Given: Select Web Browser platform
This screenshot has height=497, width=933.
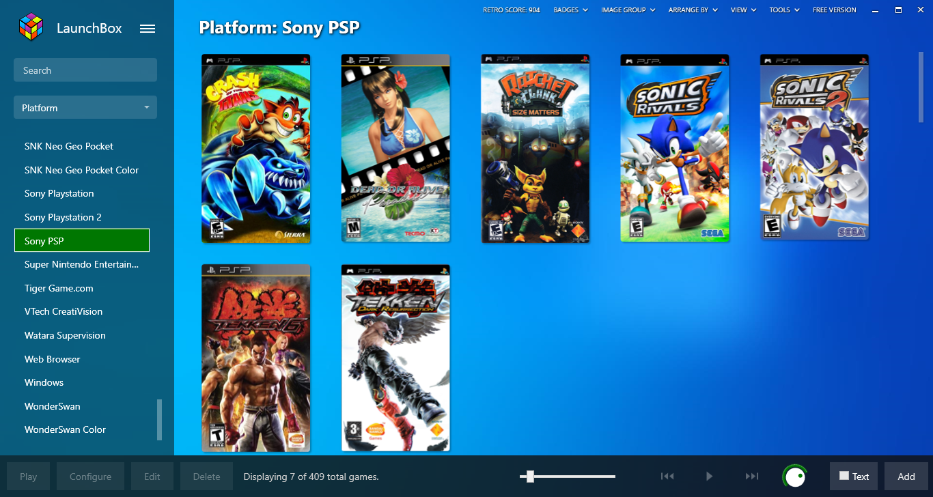Looking at the screenshot, I should pyautogui.click(x=82, y=359).
